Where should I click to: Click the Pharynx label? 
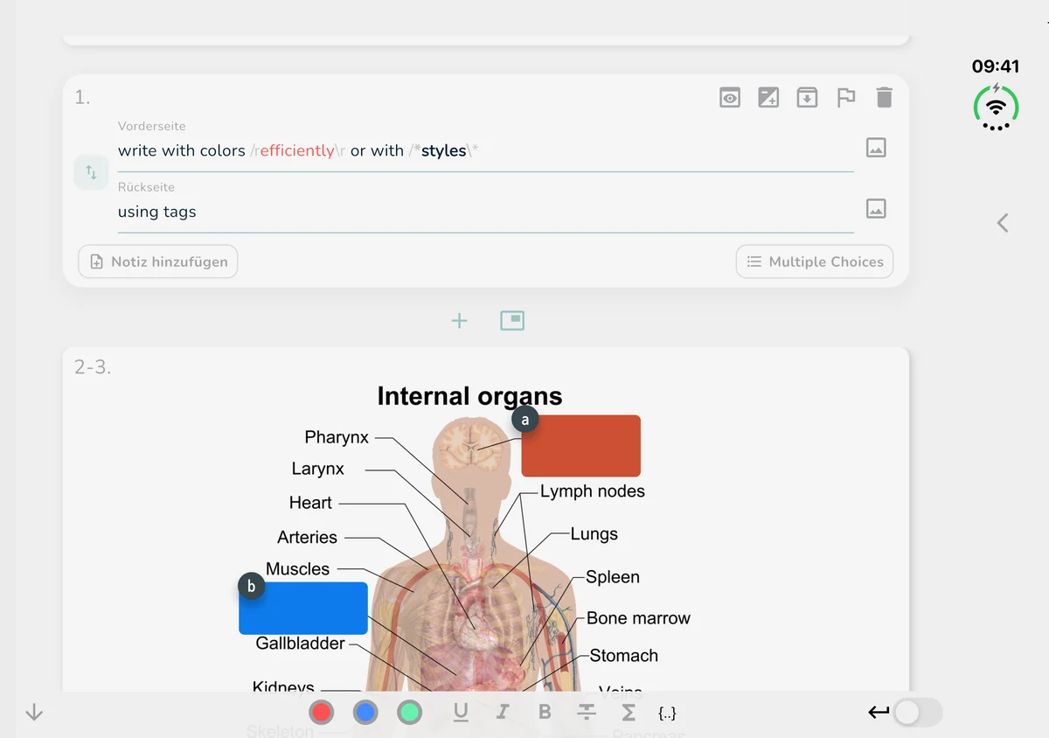click(337, 437)
